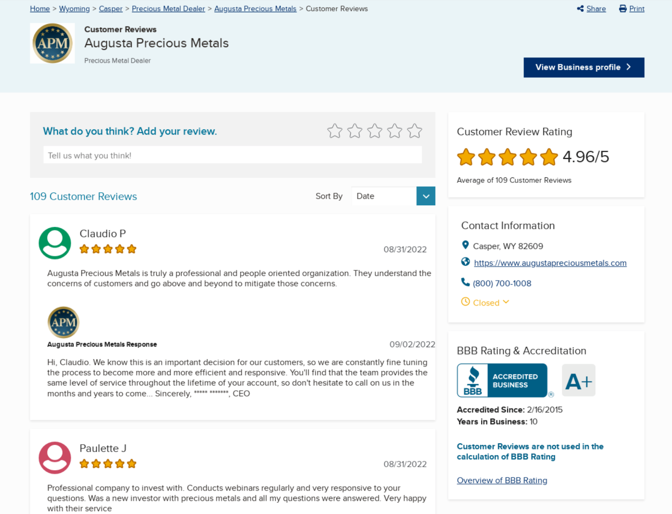This screenshot has width=672, height=514.
Task: Open the Augusta Precious Metals breadcrumb link
Action: coord(255,9)
